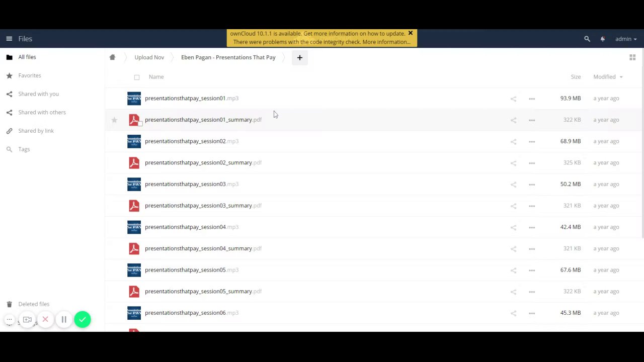Share presentationsthatpay_session06.mp3
This screenshot has width=644, height=362.
tap(513, 313)
